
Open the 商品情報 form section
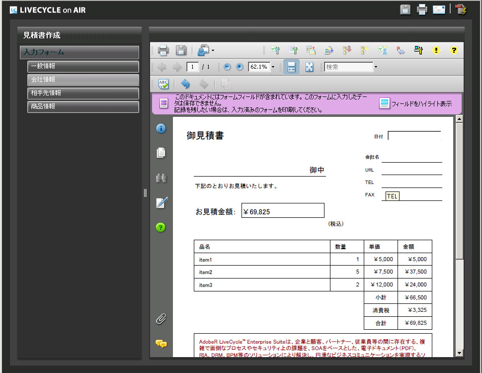click(83, 106)
